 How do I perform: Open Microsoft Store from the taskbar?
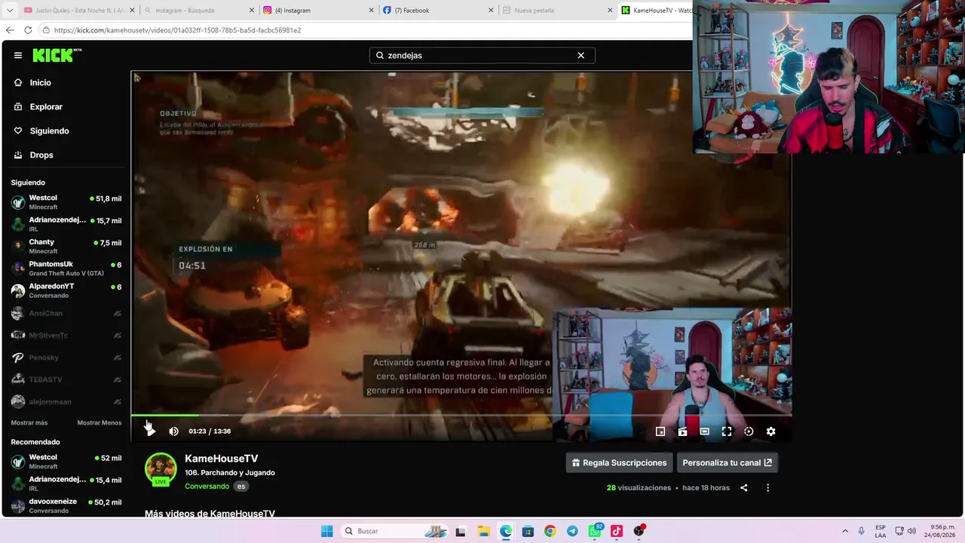[x=528, y=531]
